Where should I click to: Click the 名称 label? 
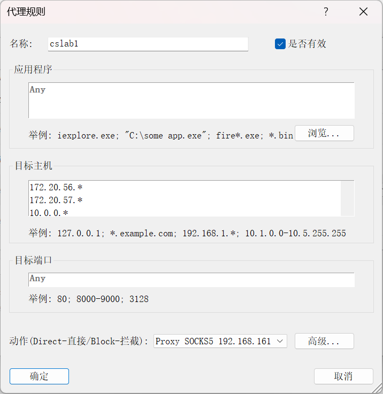[x=21, y=44]
